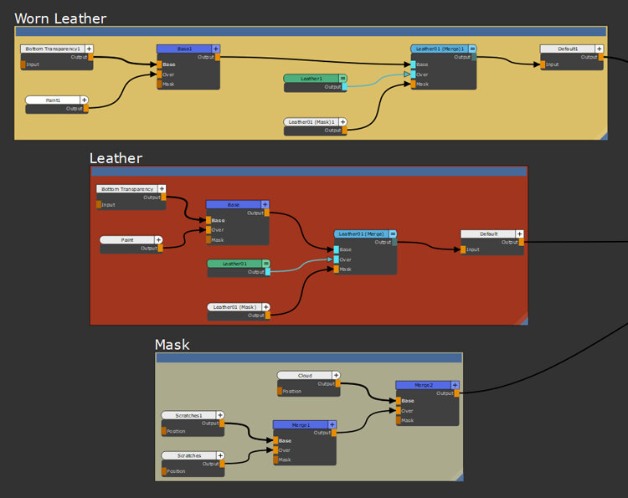Click the Leather backdrop resize corner handle
The image size is (628, 498).
coord(523,320)
